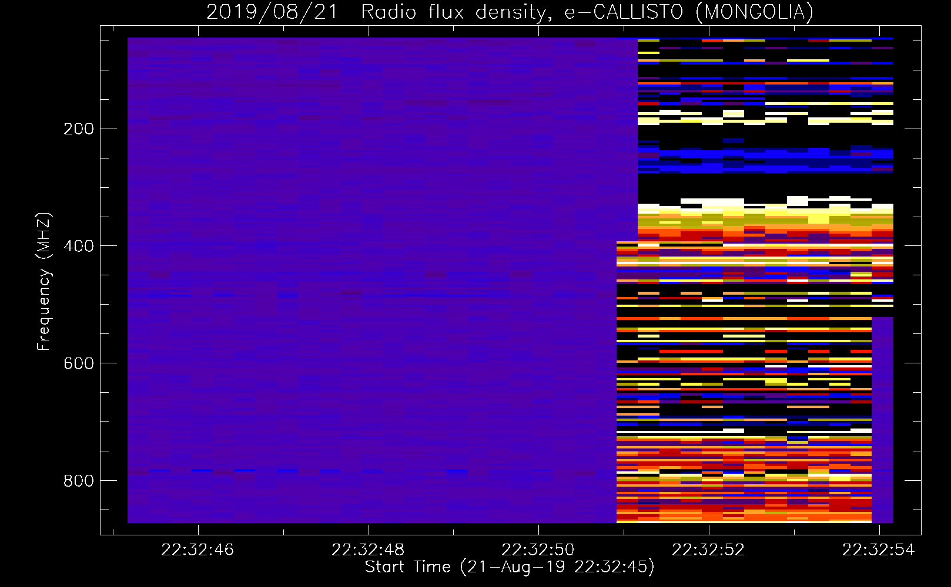Click the 22:32:48 time tick label

[368, 549]
